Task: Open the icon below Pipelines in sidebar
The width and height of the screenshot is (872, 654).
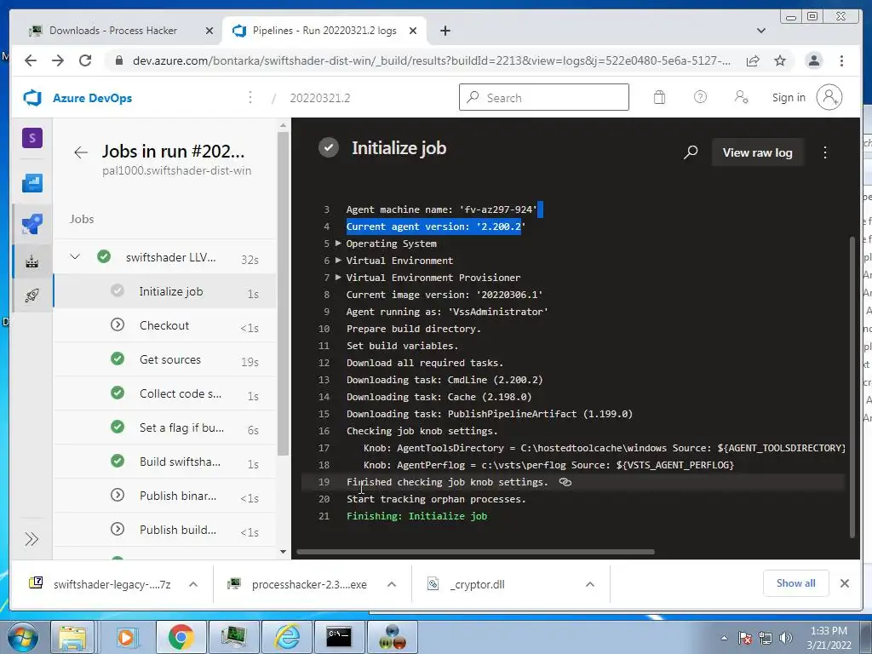Action: 32,261
